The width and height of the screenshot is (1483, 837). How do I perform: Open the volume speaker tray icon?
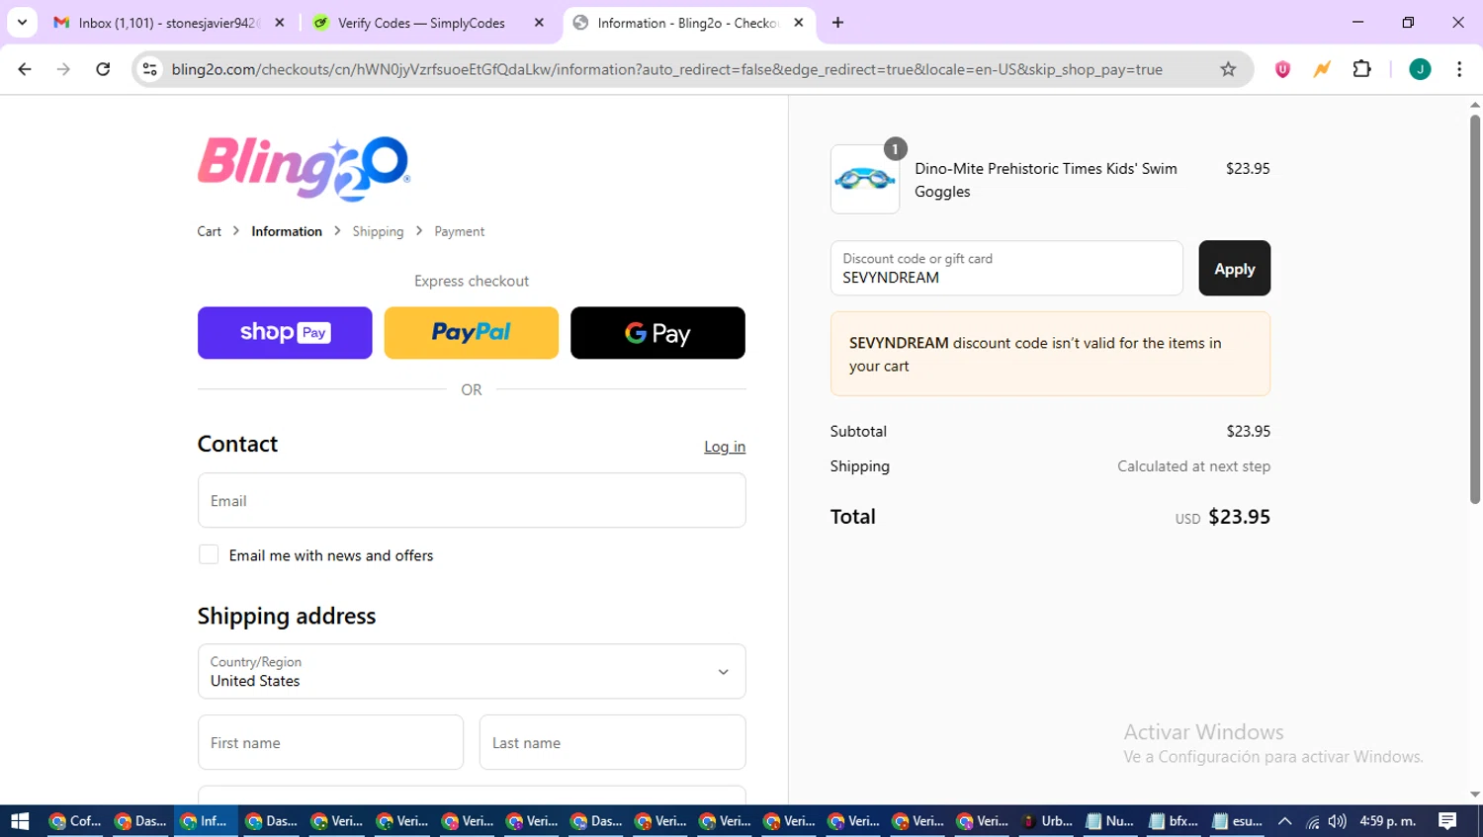(1337, 821)
